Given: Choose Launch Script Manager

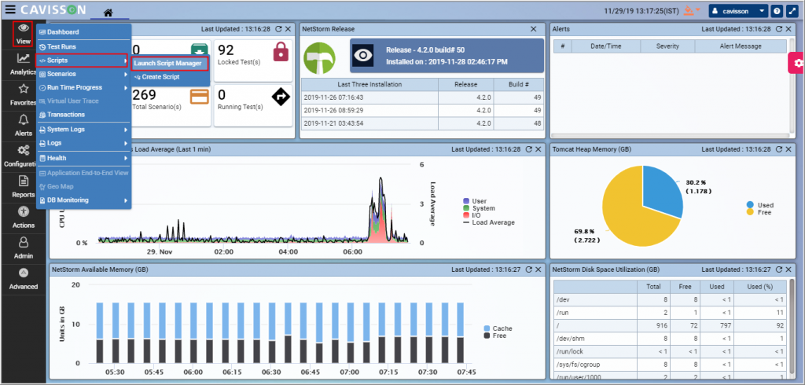Looking at the screenshot, I should [170, 63].
